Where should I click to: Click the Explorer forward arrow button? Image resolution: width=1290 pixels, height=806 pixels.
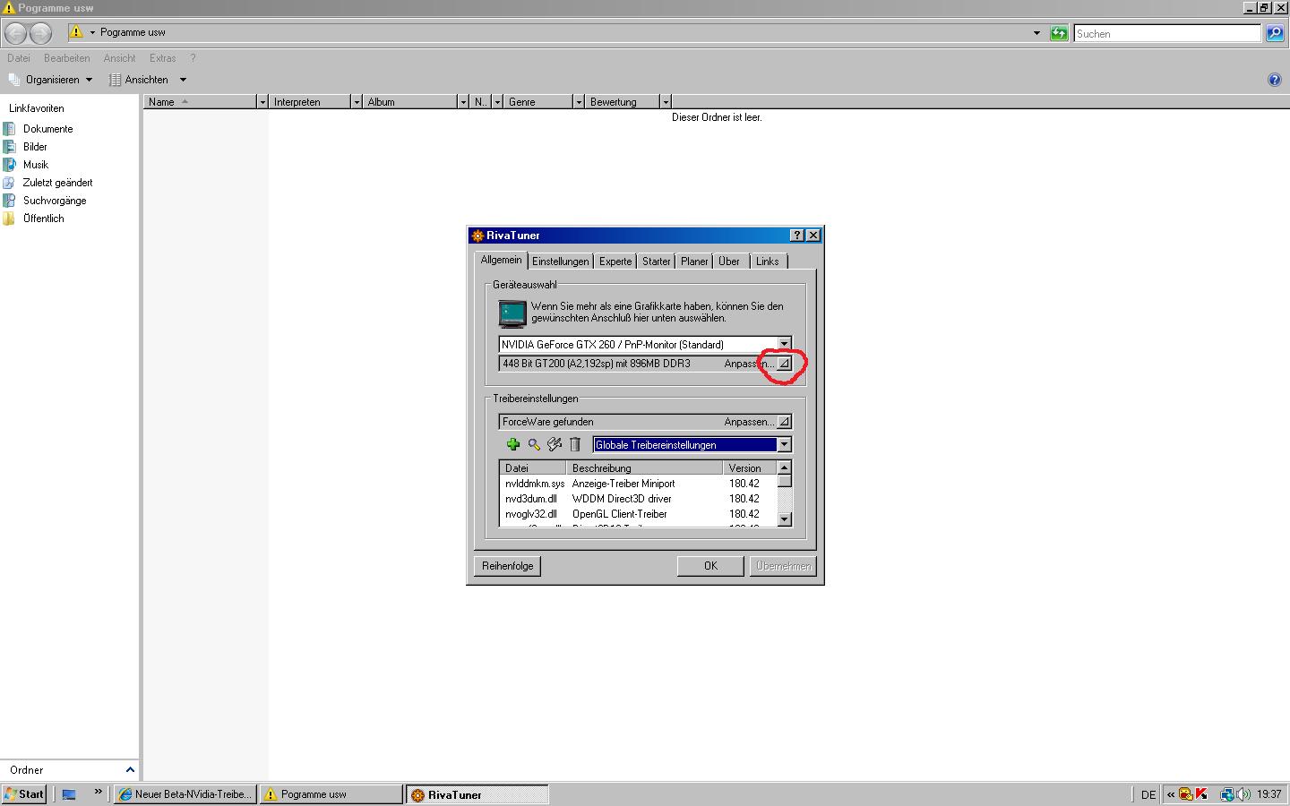(x=41, y=33)
